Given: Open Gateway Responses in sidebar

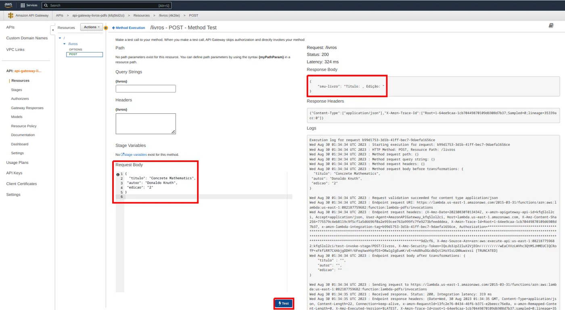Looking at the screenshot, I should point(27,108).
